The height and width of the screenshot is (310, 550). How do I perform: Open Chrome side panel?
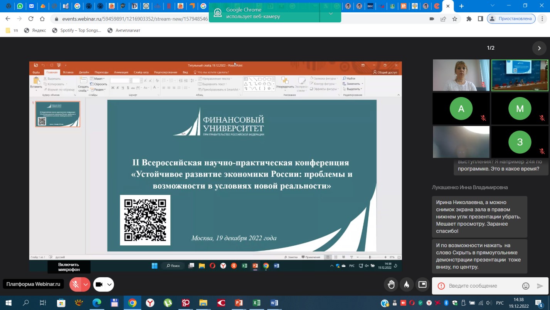pos(480,18)
